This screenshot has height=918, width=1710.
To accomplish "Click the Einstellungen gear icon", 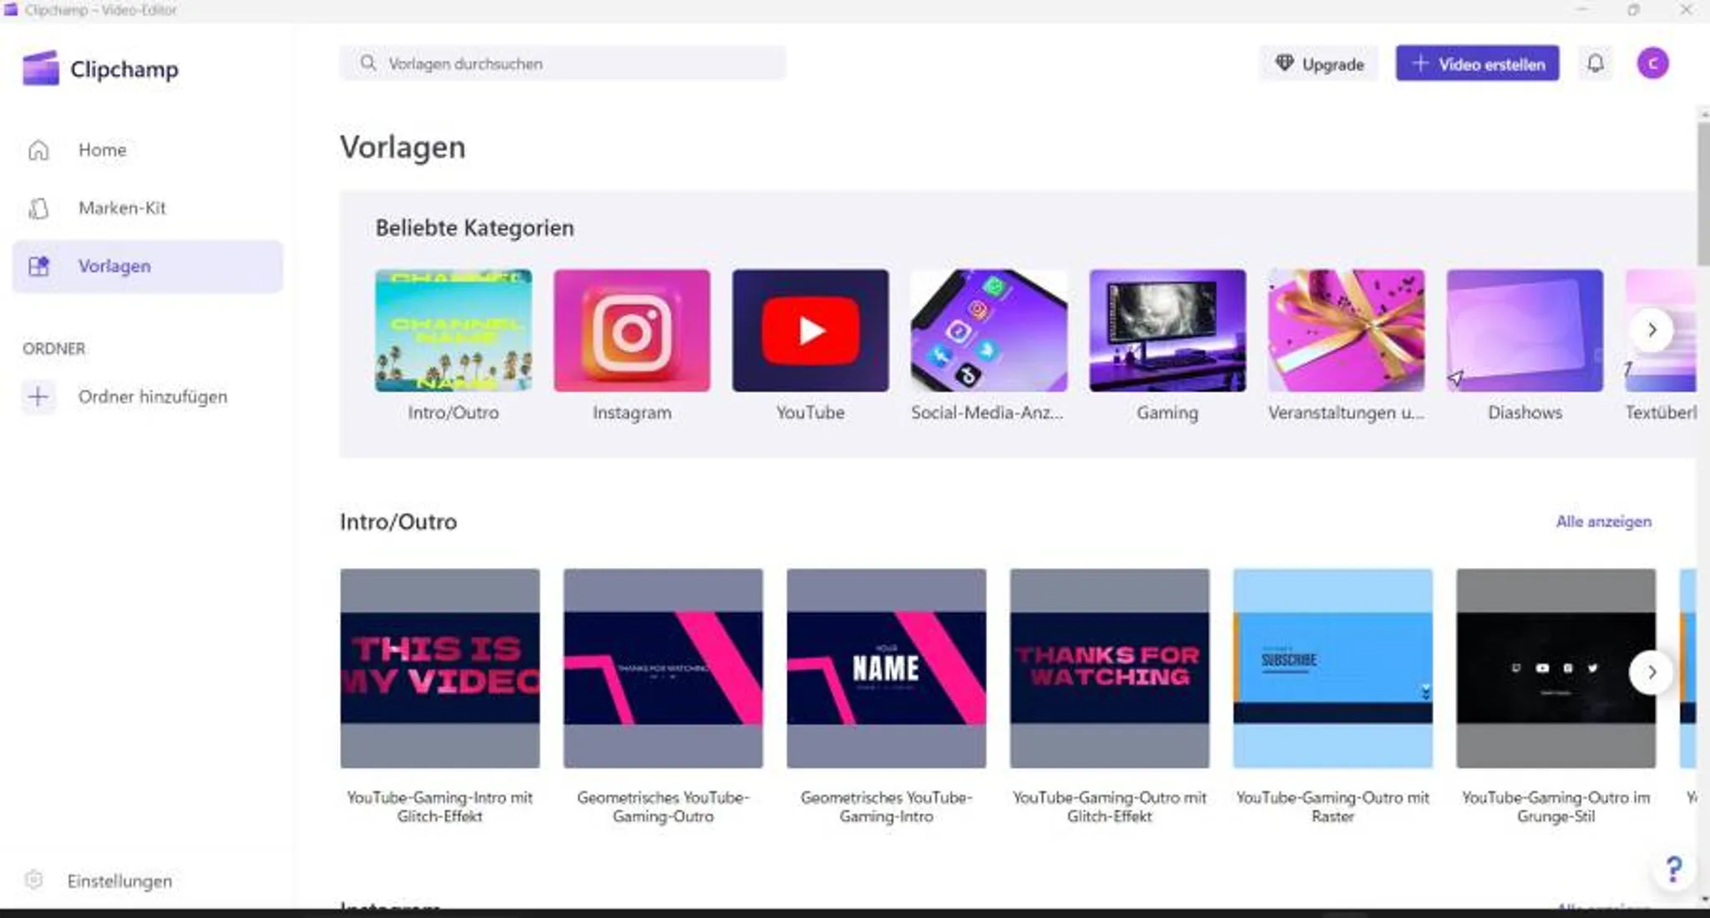I will point(33,880).
